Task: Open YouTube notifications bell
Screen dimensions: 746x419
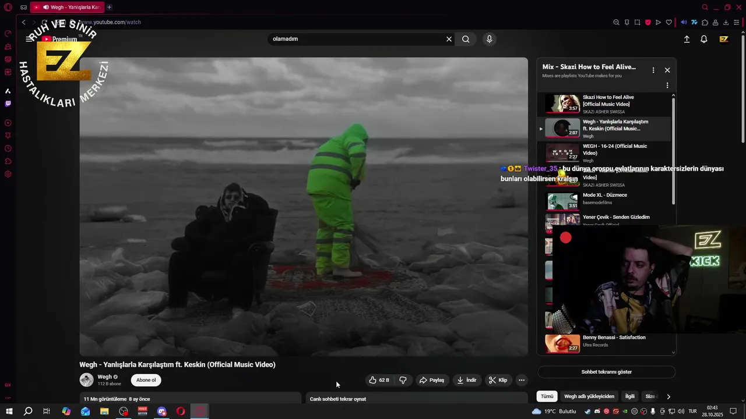Action: (x=704, y=39)
